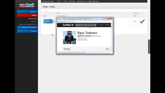Click the Egor Taskaev profile name
Viewport: 165px width, 93px height.
[87, 33]
